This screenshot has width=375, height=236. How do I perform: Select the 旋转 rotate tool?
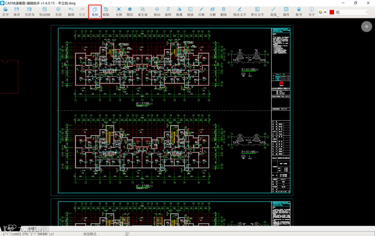(168, 12)
